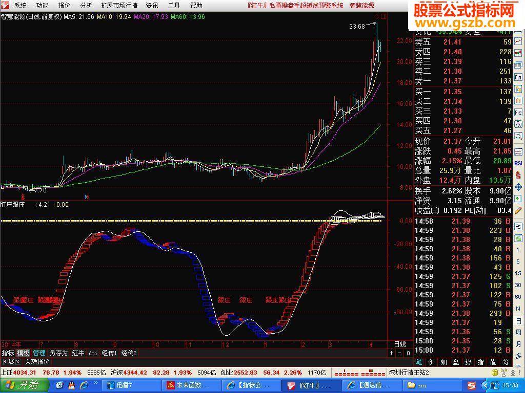
Task: Open the 帮助 menu
Action: coord(196,5)
